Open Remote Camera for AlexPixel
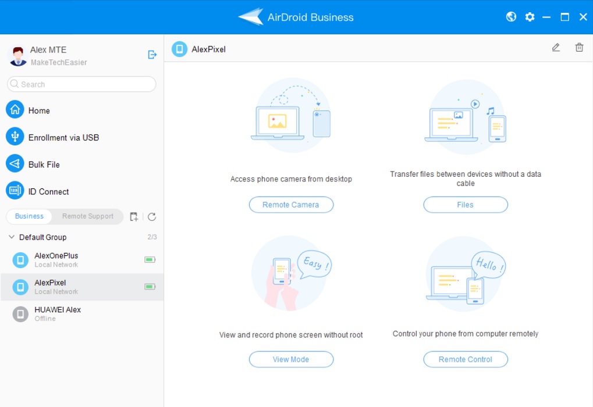Viewport: 593px width, 407px height. click(291, 205)
